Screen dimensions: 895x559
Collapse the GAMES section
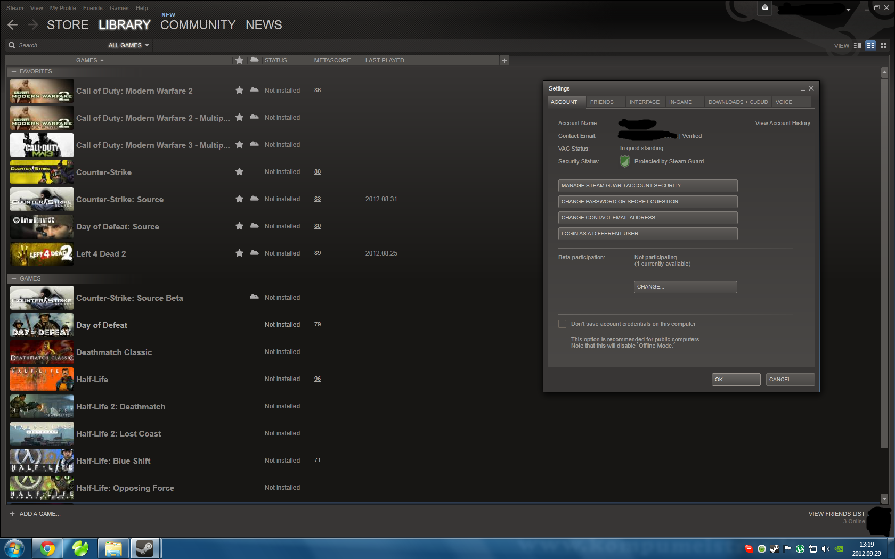coord(14,278)
